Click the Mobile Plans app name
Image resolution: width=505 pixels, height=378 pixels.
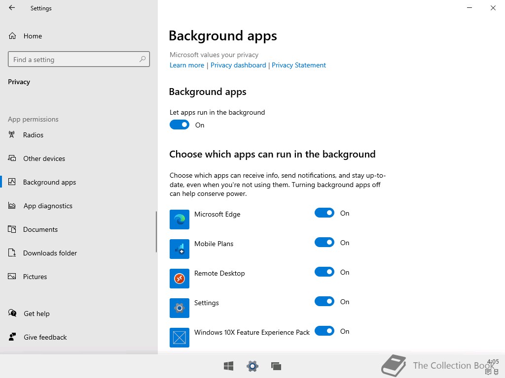[x=214, y=244]
